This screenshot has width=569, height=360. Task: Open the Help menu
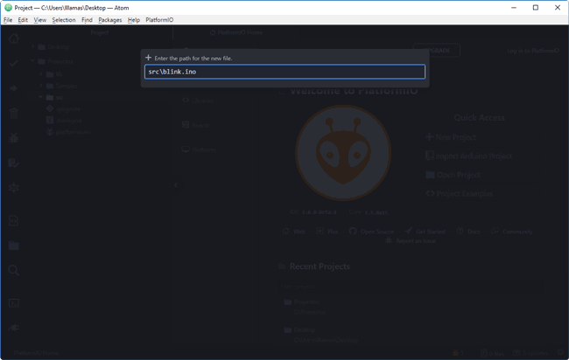point(134,20)
